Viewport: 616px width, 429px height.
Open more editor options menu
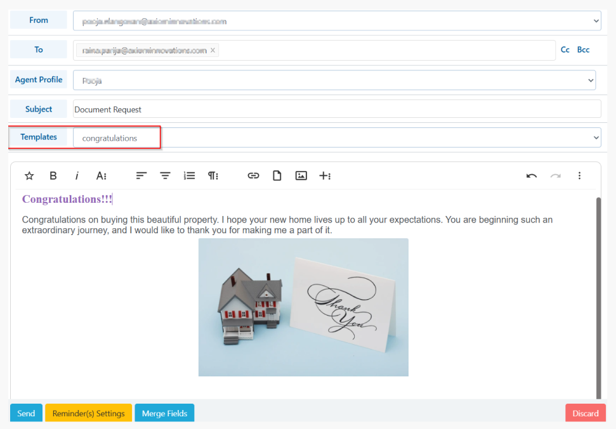click(x=579, y=176)
